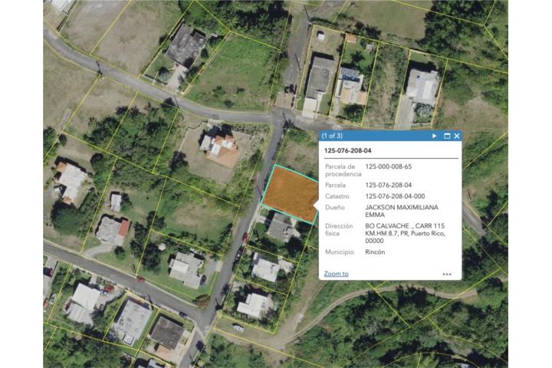Click the black-roofed building at the bottom
This screenshot has height=368, width=552.
(166, 332)
